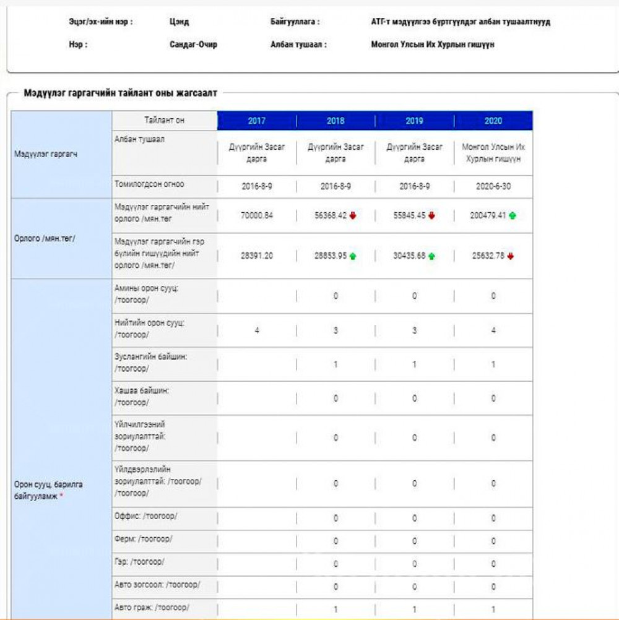
Task: Select the 2018 year column header
Action: tap(335, 121)
